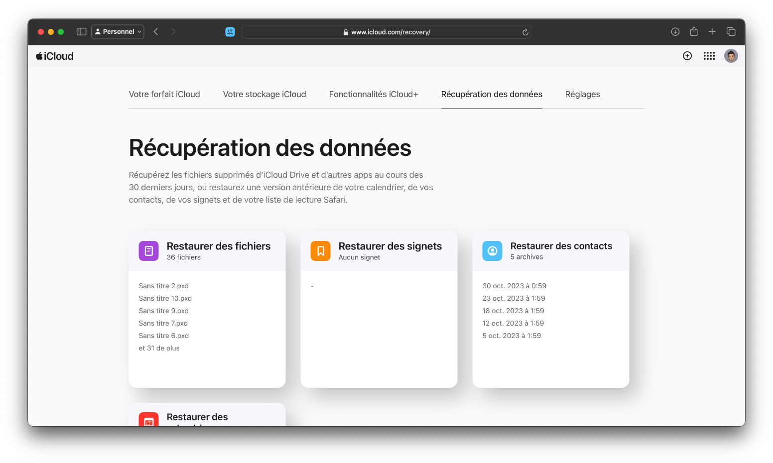Open the account avatar menu
Viewport: 773px width, 463px height.
coord(731,56)
